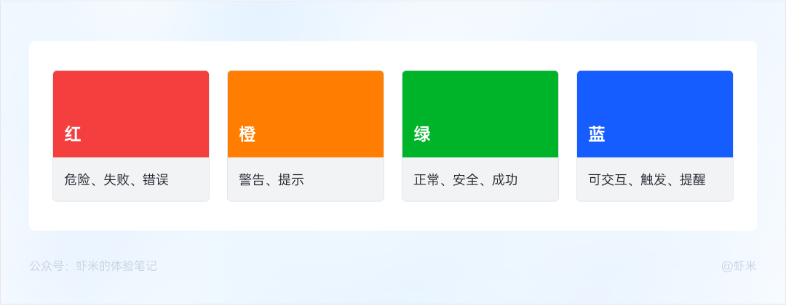Click the gray caption area under orange card

[x=306, y=179]
